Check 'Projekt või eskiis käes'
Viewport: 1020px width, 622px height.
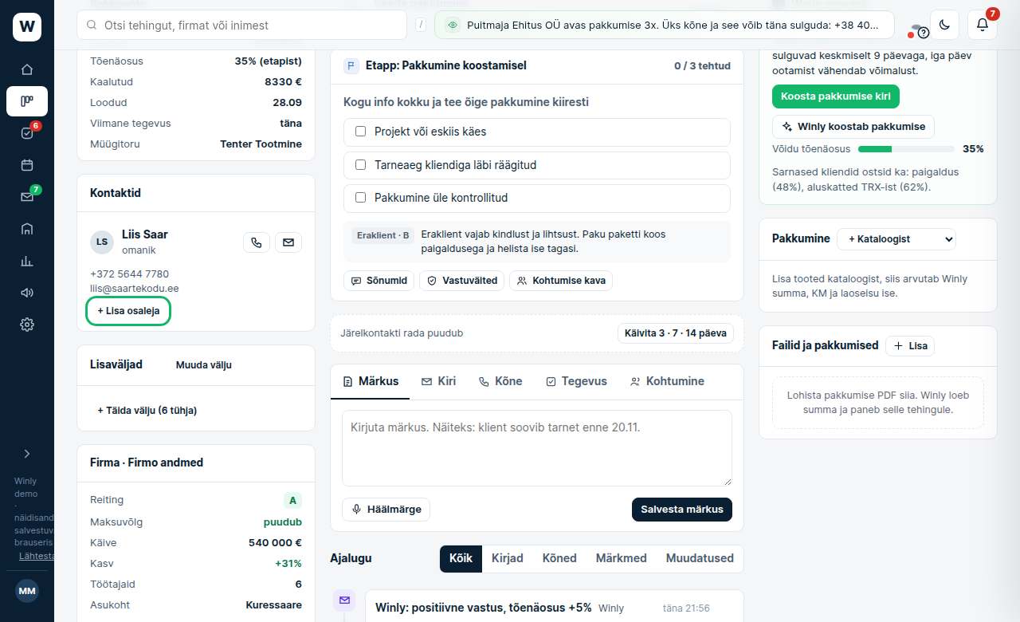(x=360, y=132)
